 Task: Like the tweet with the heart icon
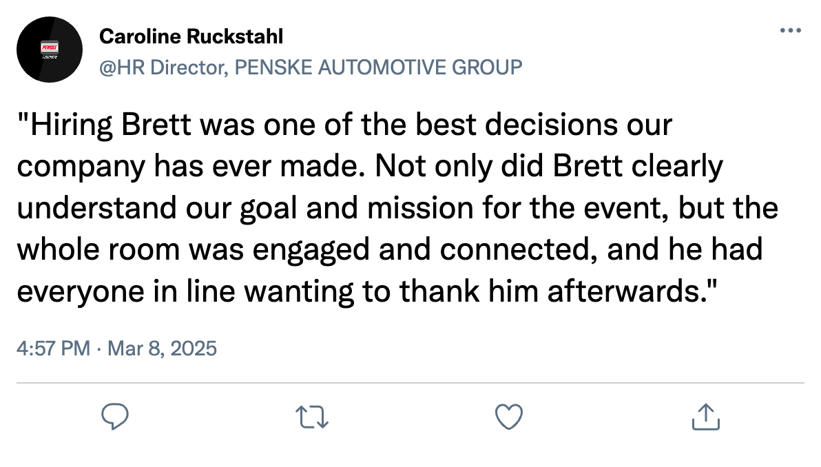coord(509,417)
